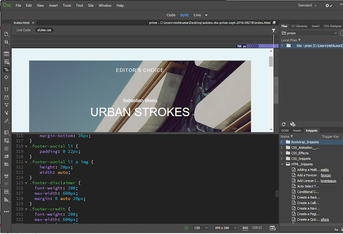Image resolution: width=343 pixels, height=234 pixels.
Task: Select the Add a Favicon snippet
Action: tap(307, 175)
